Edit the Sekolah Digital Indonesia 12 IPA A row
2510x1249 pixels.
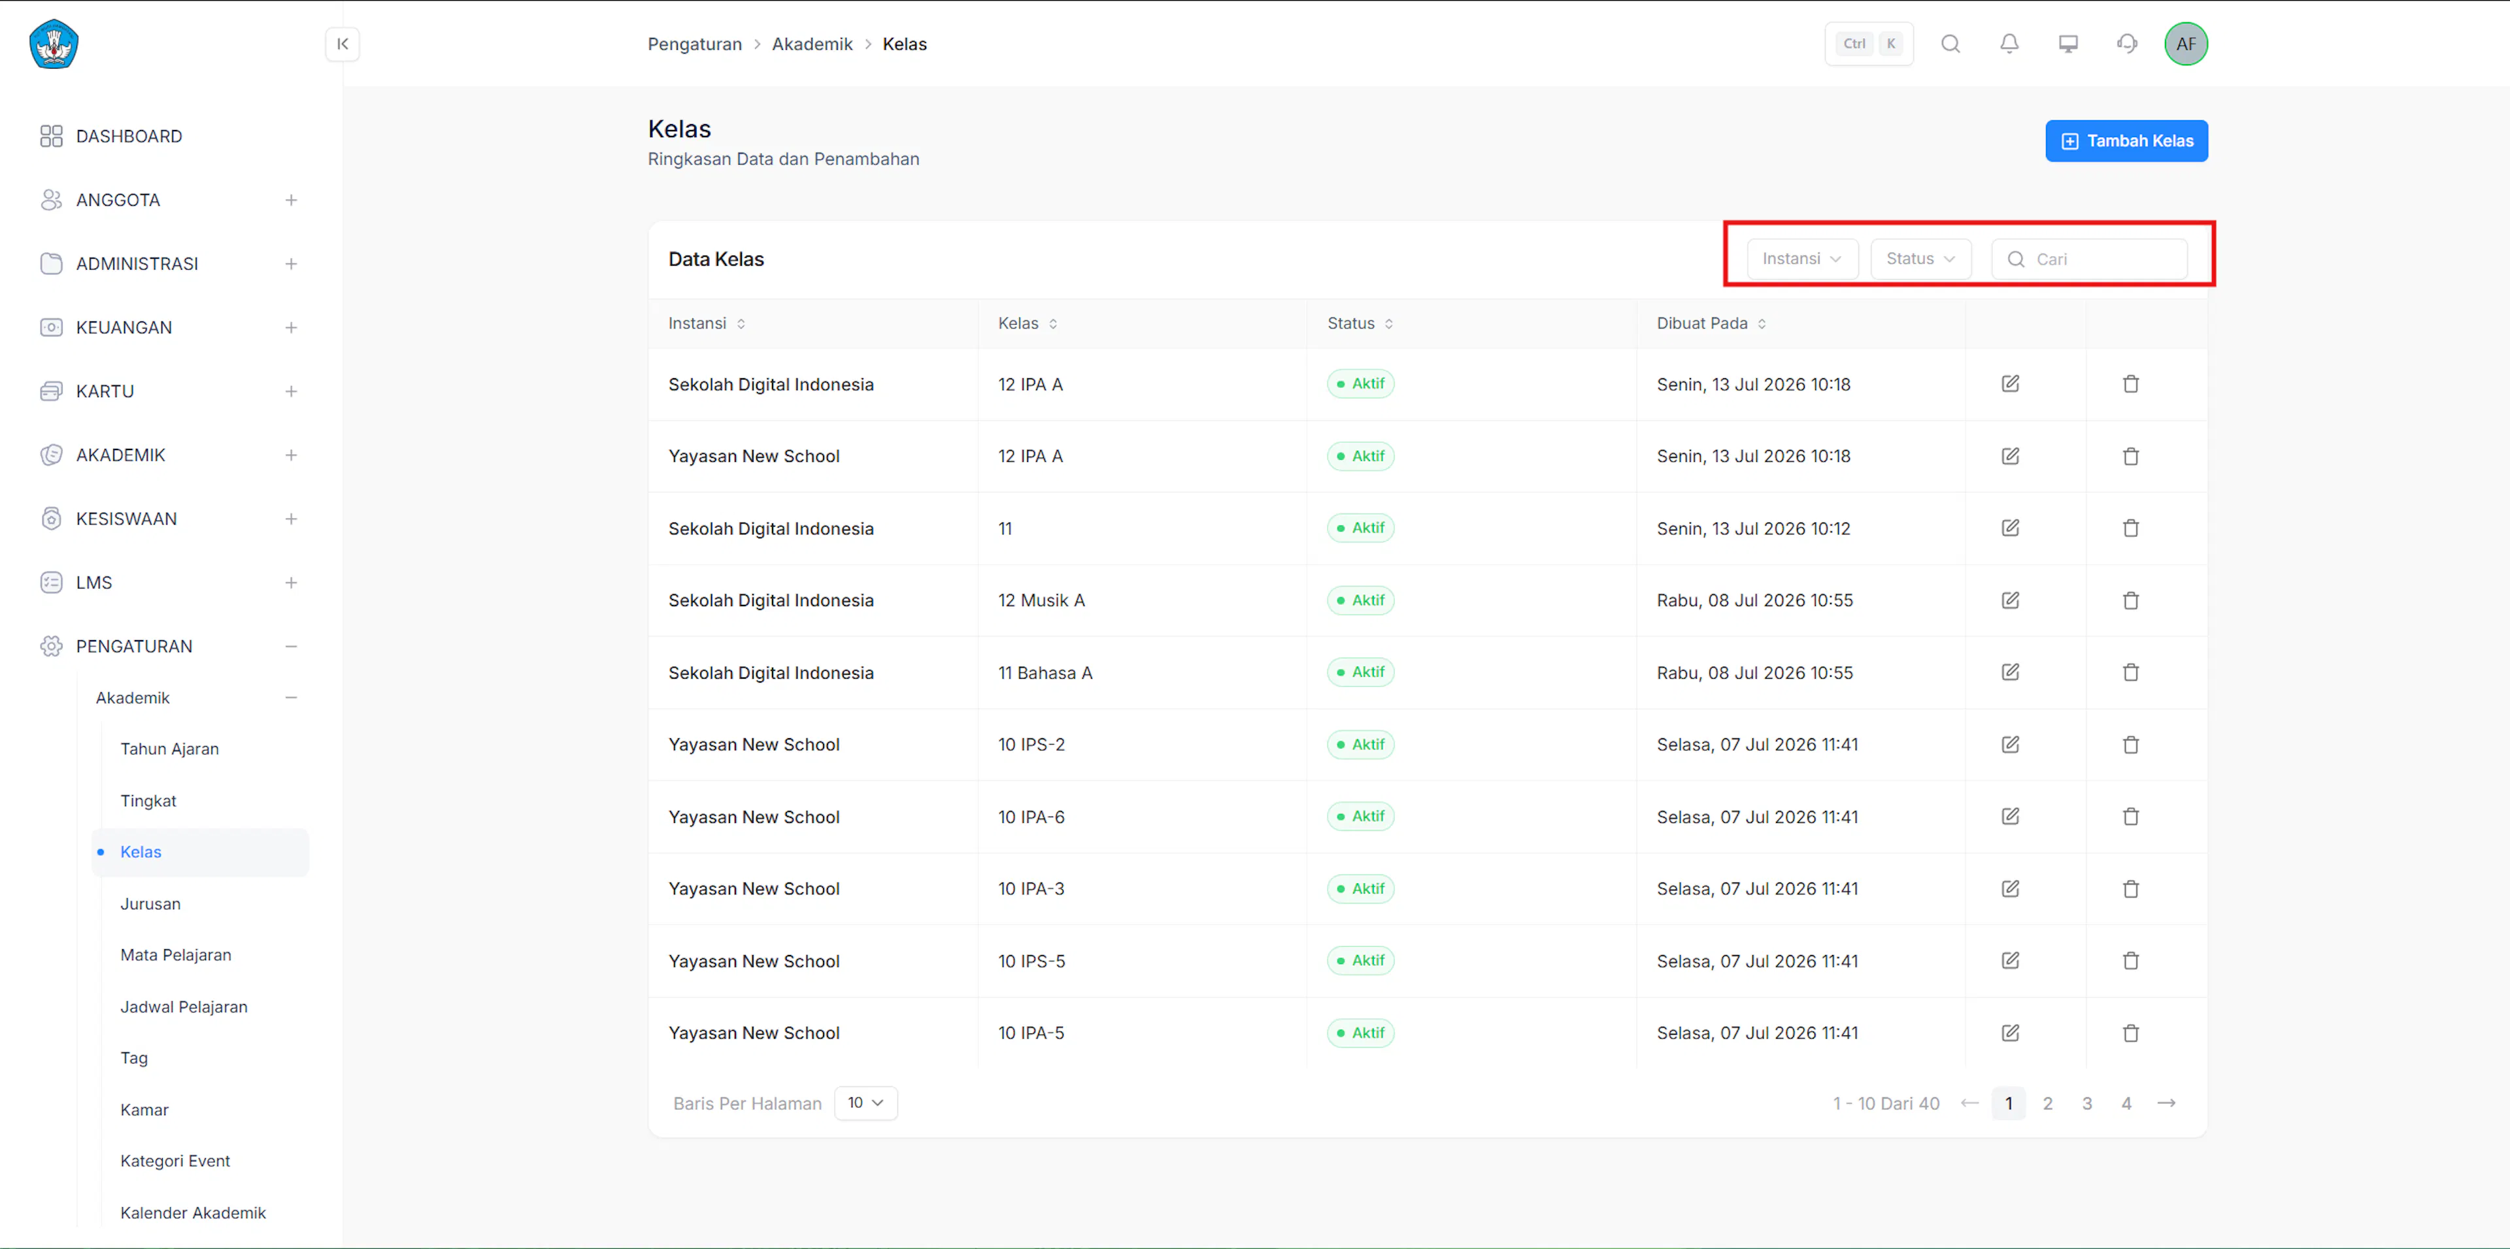[2010, 383]
